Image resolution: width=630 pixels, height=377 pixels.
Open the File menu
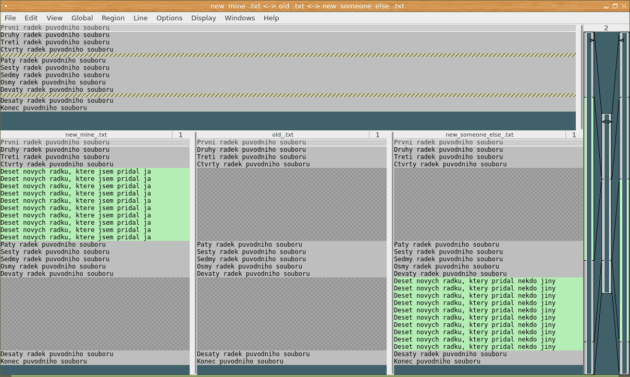click(x=10, y=18)
